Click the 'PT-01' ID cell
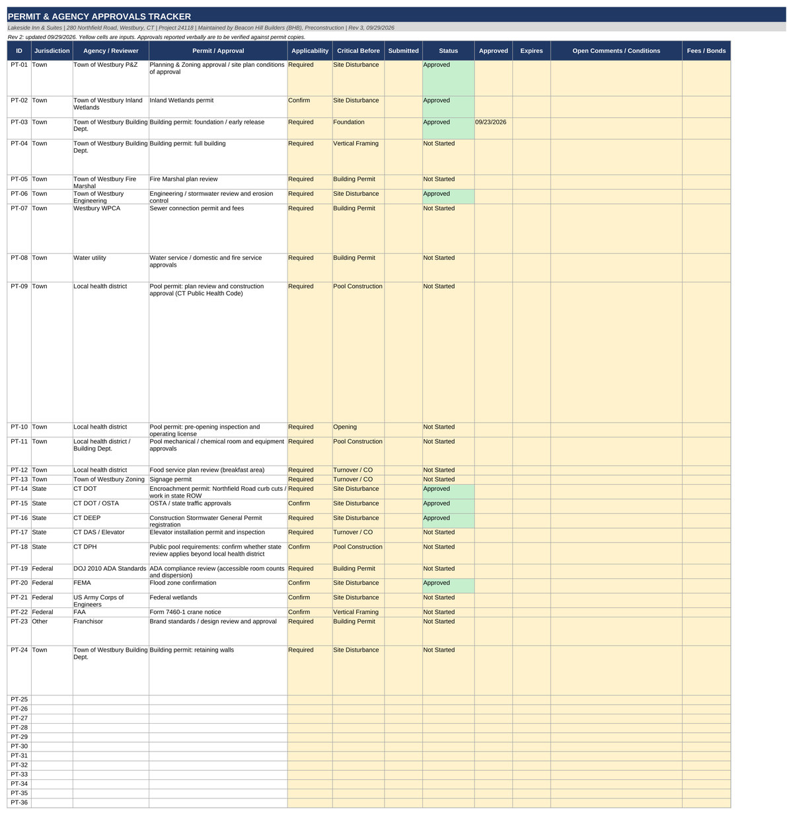 tap(19, 78)
